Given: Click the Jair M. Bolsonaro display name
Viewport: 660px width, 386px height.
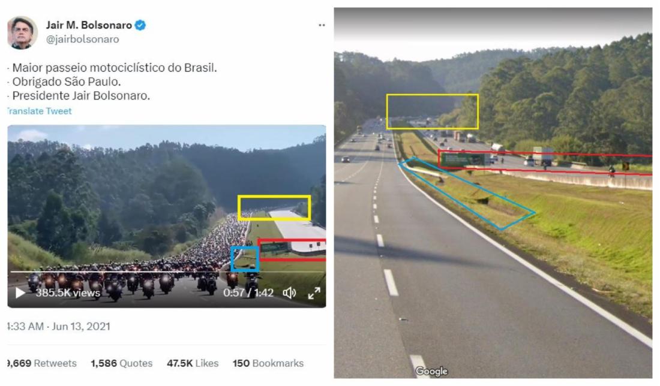Looking at the screenshot, I should click(x=89, y=25).
